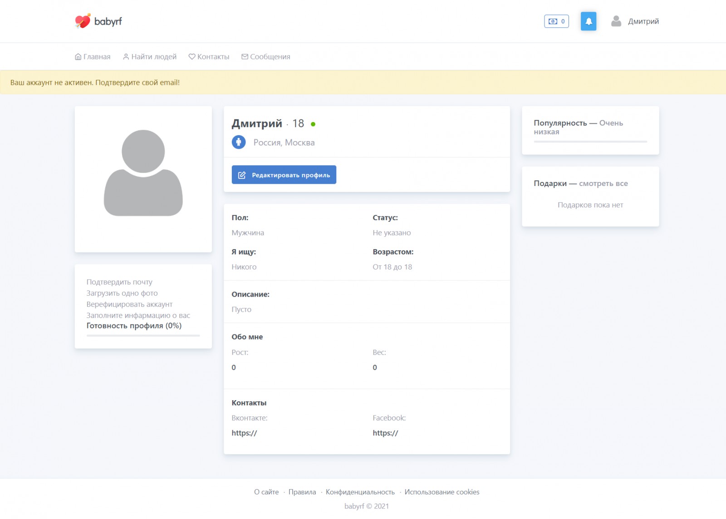Click the email confirmation warning banner
The image size is (726, 519).
(363, 82)
